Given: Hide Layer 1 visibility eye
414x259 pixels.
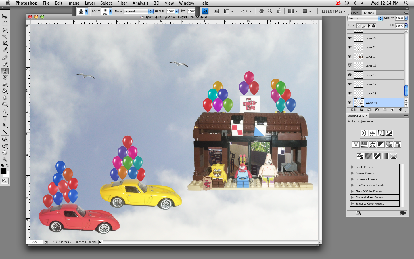Looking at the screenshot, I should click(x=350, y=56).
